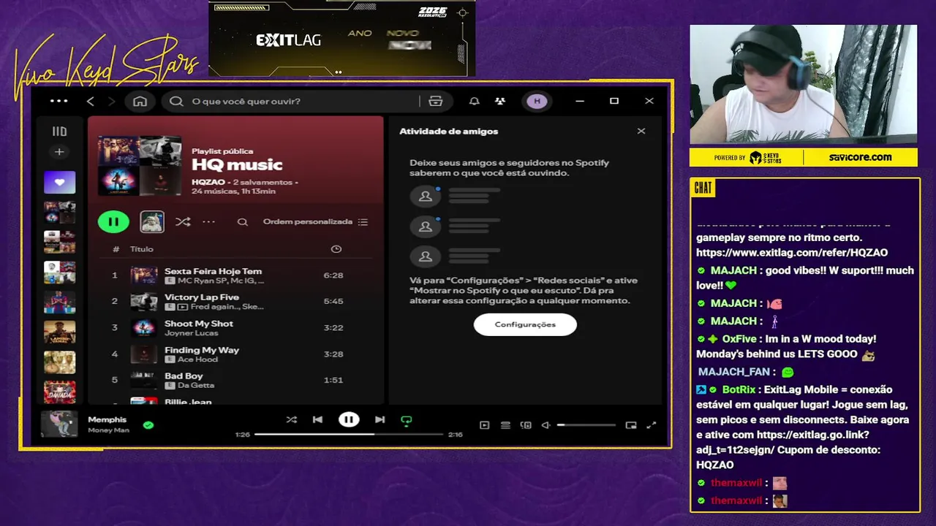
Task: Open artist 'Da Getta'
Action: [x=196, y=385]
